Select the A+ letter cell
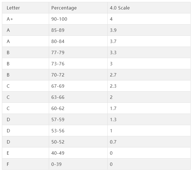 click(x=10, y=19)
